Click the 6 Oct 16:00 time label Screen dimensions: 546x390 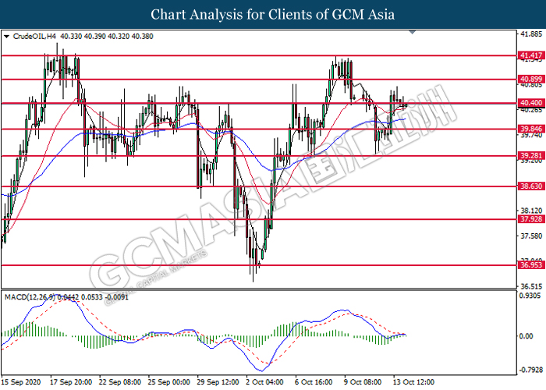[x=314, y=382]
